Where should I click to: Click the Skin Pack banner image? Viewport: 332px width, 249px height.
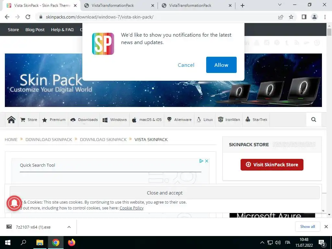tap(163, 80)
